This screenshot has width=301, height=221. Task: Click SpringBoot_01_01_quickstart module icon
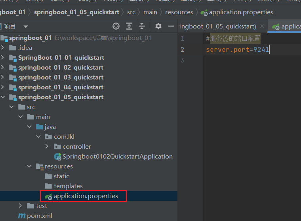coord(13,58)
